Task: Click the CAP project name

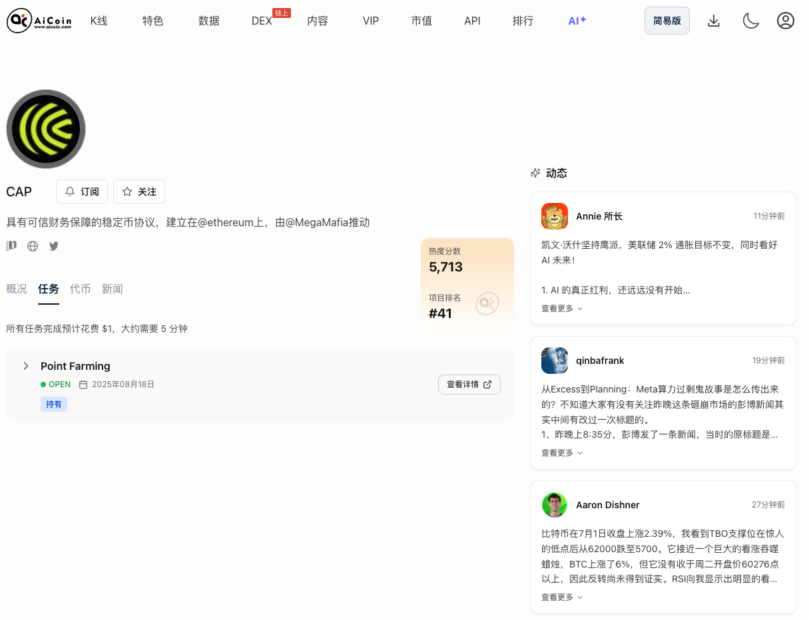Action: tap(19, 192)
